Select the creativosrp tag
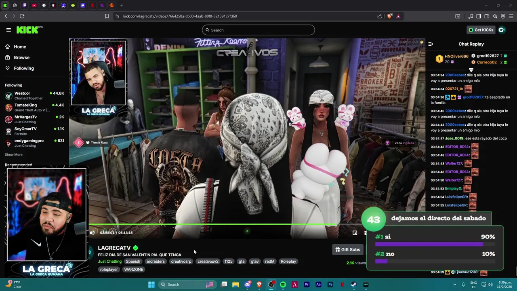 (x=181, y=261)
